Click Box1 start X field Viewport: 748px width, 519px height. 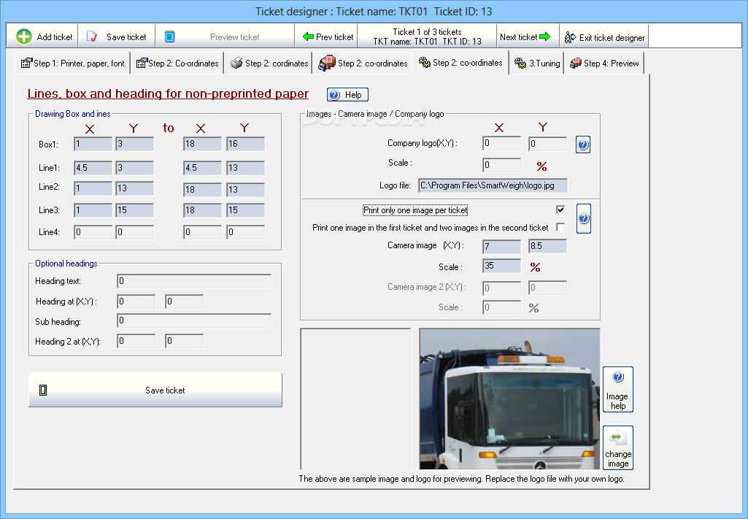point(93,144)
